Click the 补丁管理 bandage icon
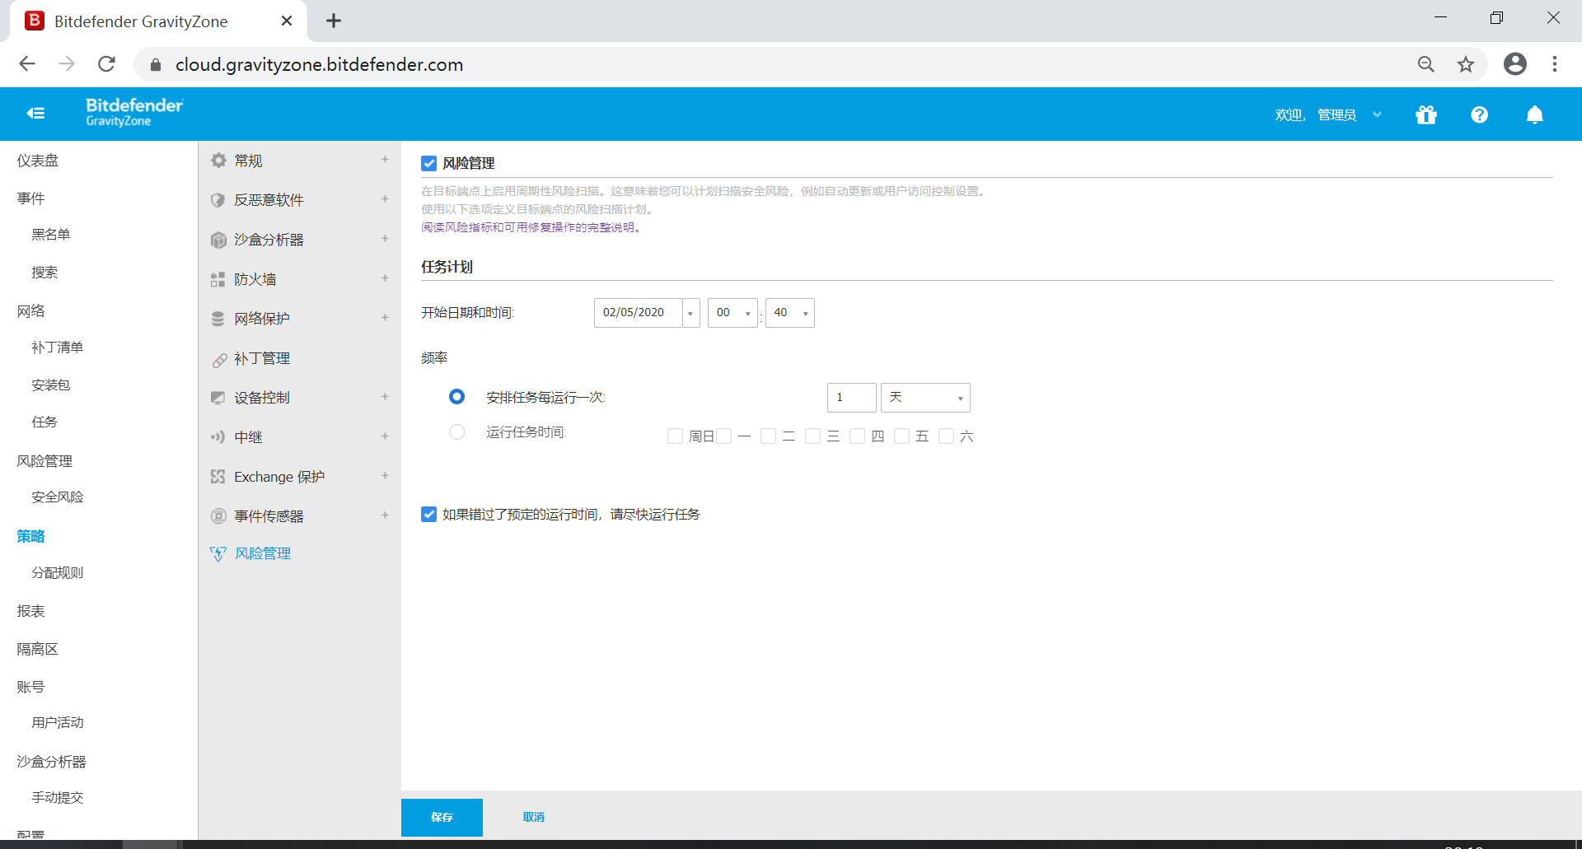Image resolution: width=1582 pixels, height=849 pixels. click(x=219, y=359)
